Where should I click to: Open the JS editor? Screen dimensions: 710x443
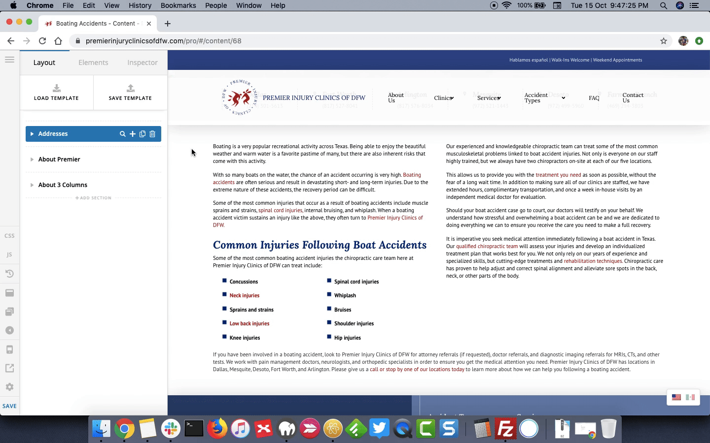click(9, 254)
